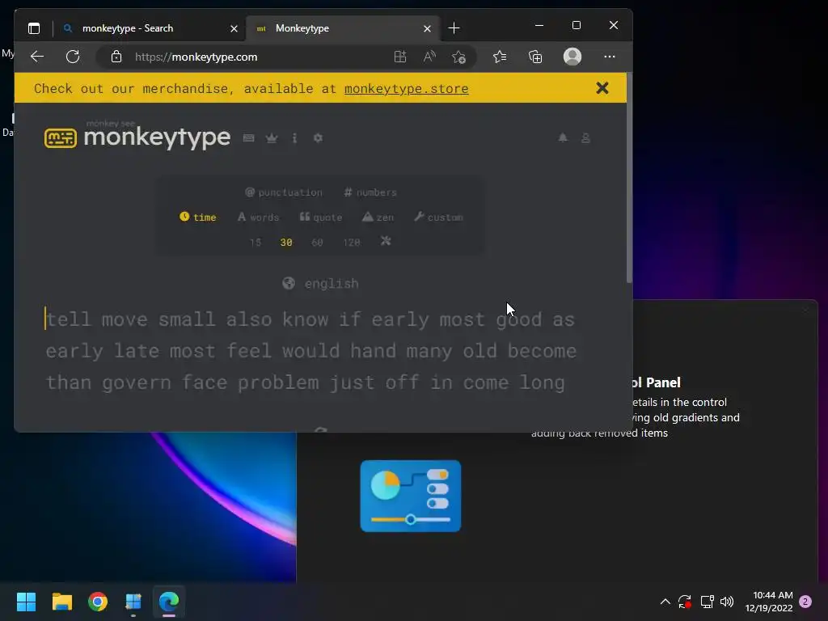Dismiss the merchandise banner
Image resolution: width=828 pixels, height=621 pixels.
[x=602, y=87]
